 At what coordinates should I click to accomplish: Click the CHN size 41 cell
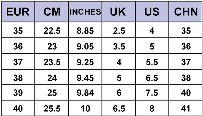[186, 108]
